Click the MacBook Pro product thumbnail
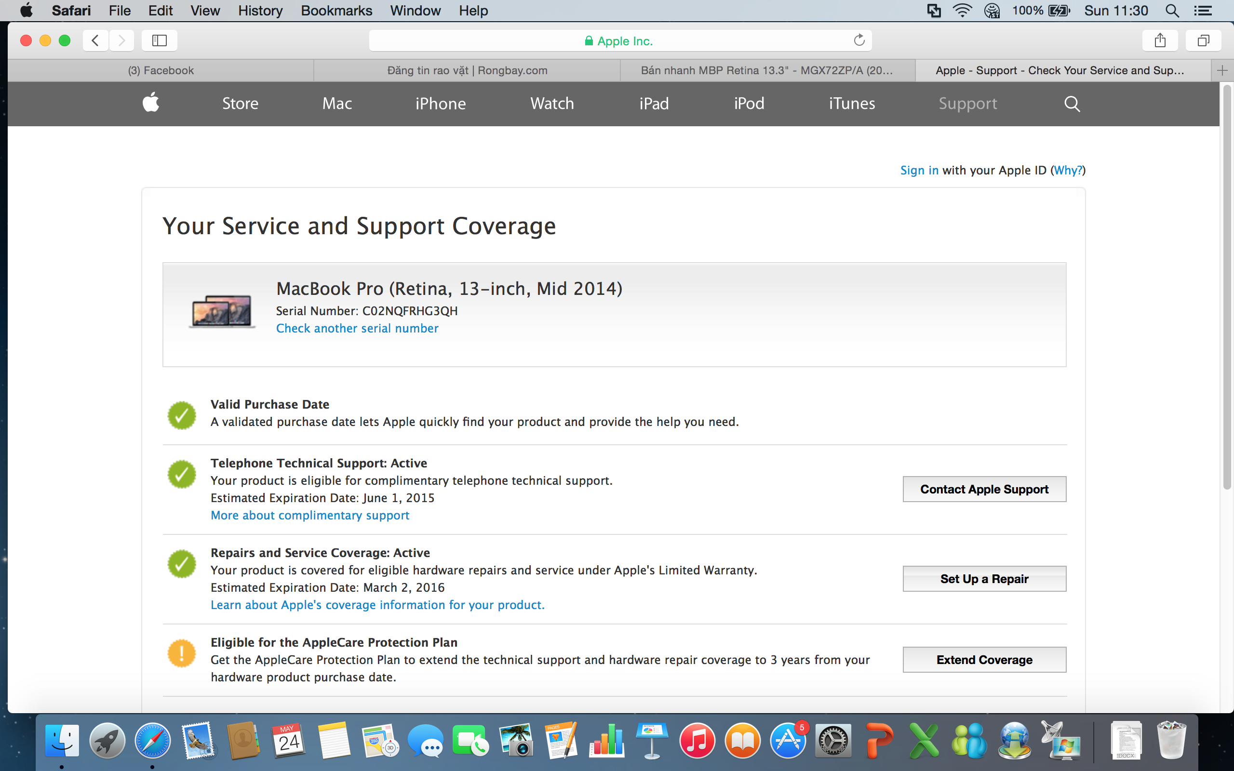Screen dimensions: 1234x771 point(222,311)
